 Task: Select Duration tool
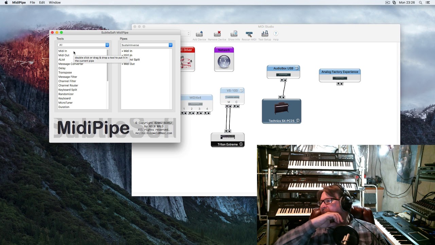point(64,107)
